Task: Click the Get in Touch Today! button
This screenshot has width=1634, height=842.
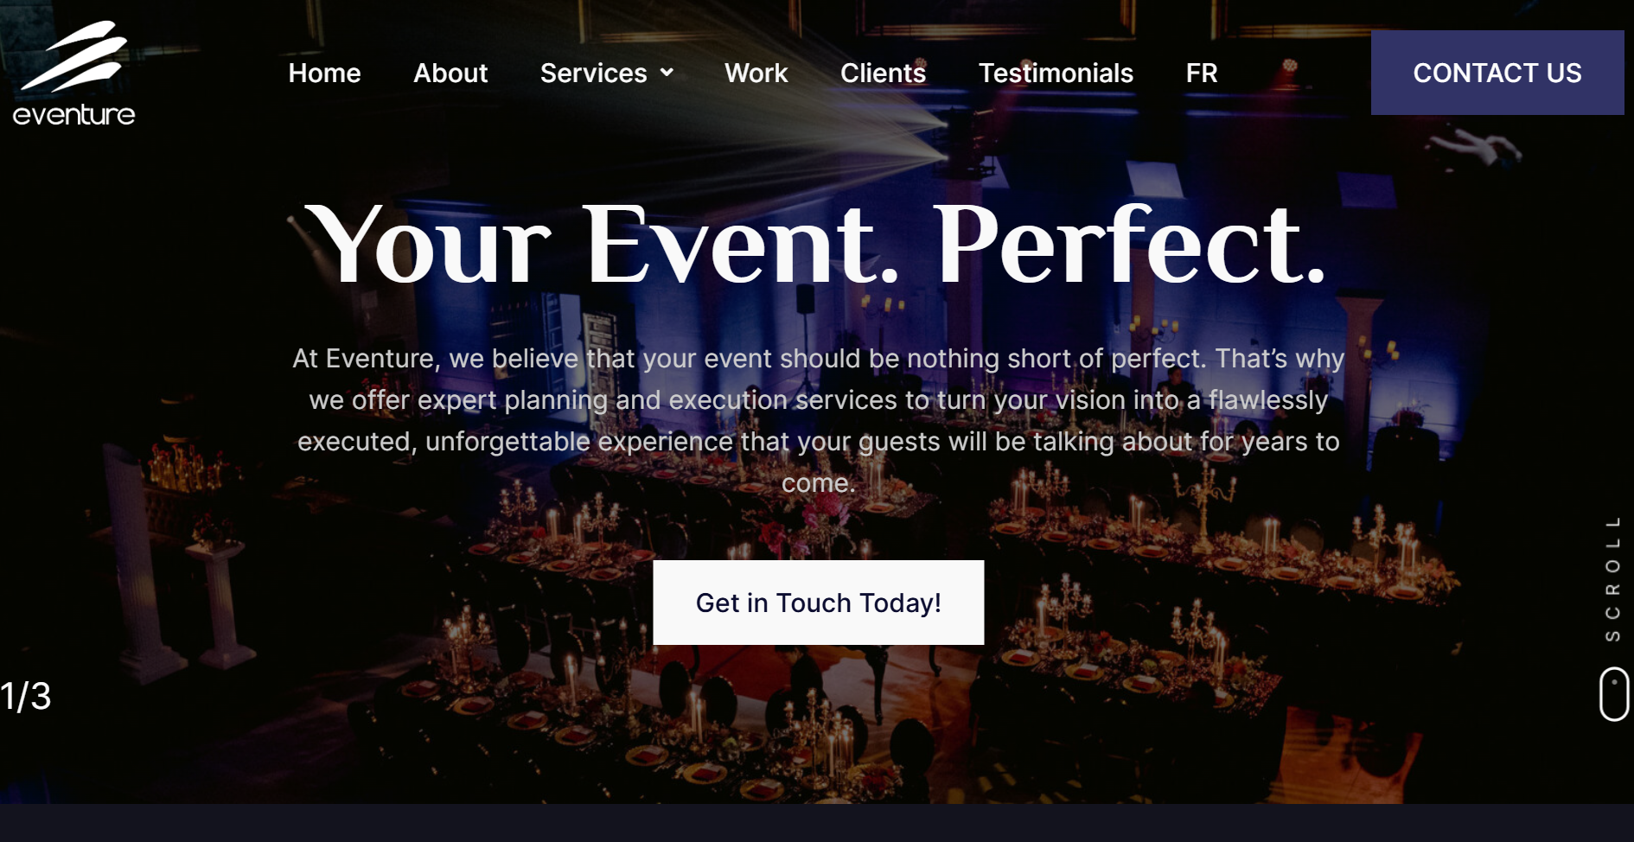Action: (x=818, y=603)
